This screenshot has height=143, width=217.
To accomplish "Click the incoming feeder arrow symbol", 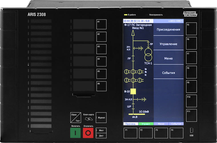I will click(133, 33).
